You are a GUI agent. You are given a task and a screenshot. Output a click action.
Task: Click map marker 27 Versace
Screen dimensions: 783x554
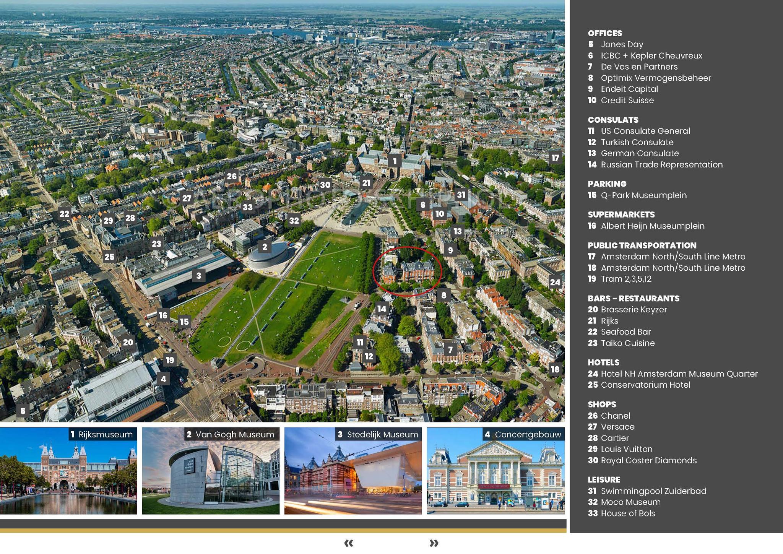point(187,198)
